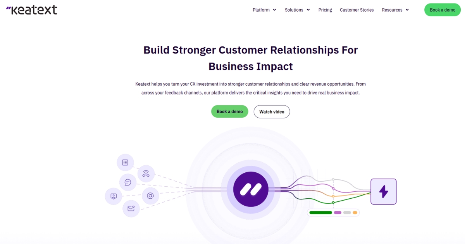
Task: Click the user review badge icon
Action: click(x=114, y=196)
